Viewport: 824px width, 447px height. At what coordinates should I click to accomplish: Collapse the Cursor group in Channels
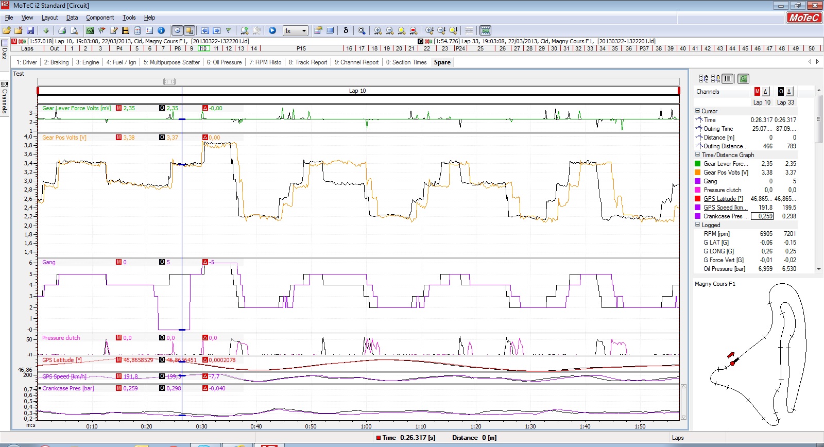point(697,111)
